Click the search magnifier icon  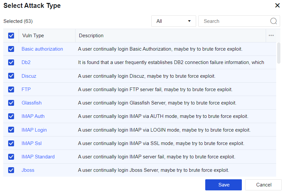point(274,21)
